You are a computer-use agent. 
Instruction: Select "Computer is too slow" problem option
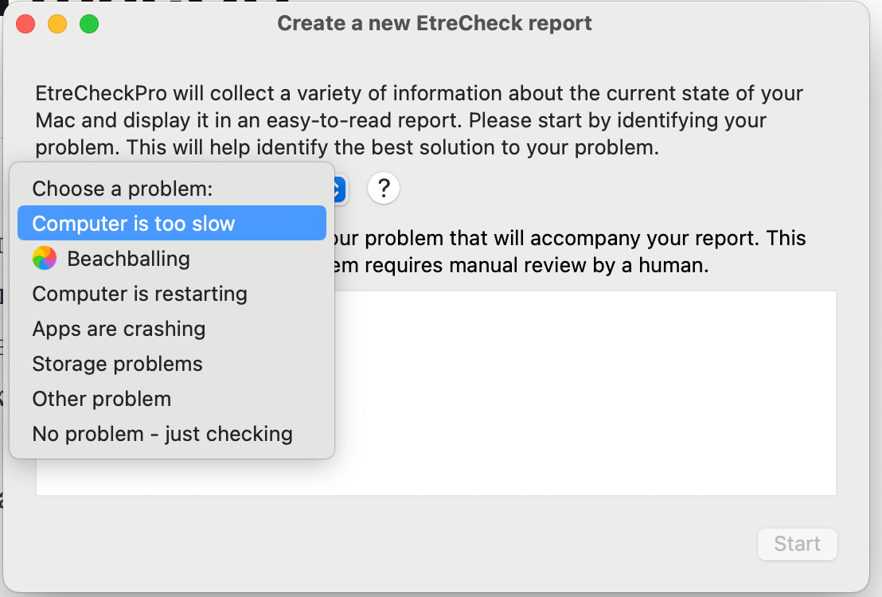tap(172, 224)
